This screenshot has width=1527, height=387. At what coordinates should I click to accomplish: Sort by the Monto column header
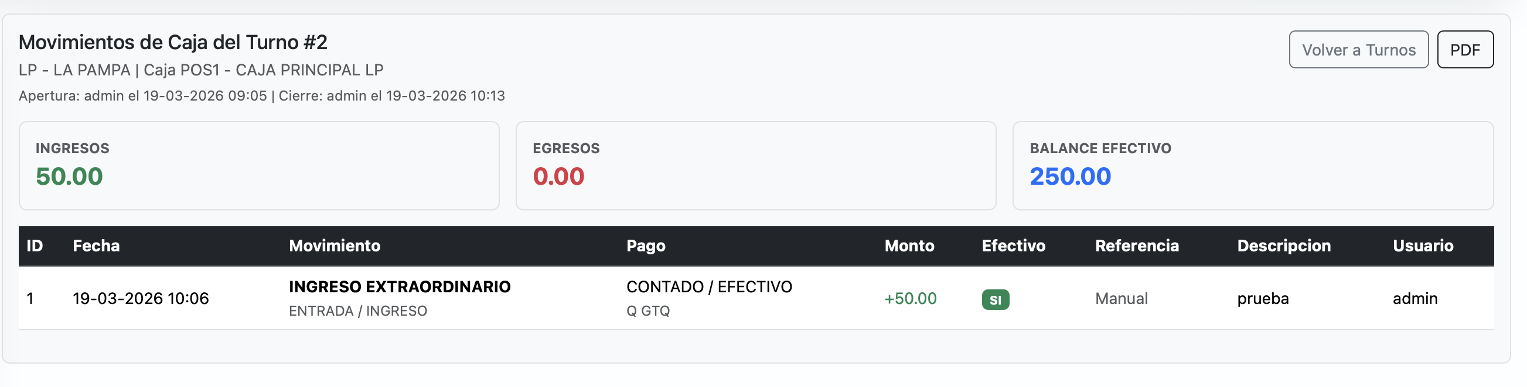coord(909,245)
